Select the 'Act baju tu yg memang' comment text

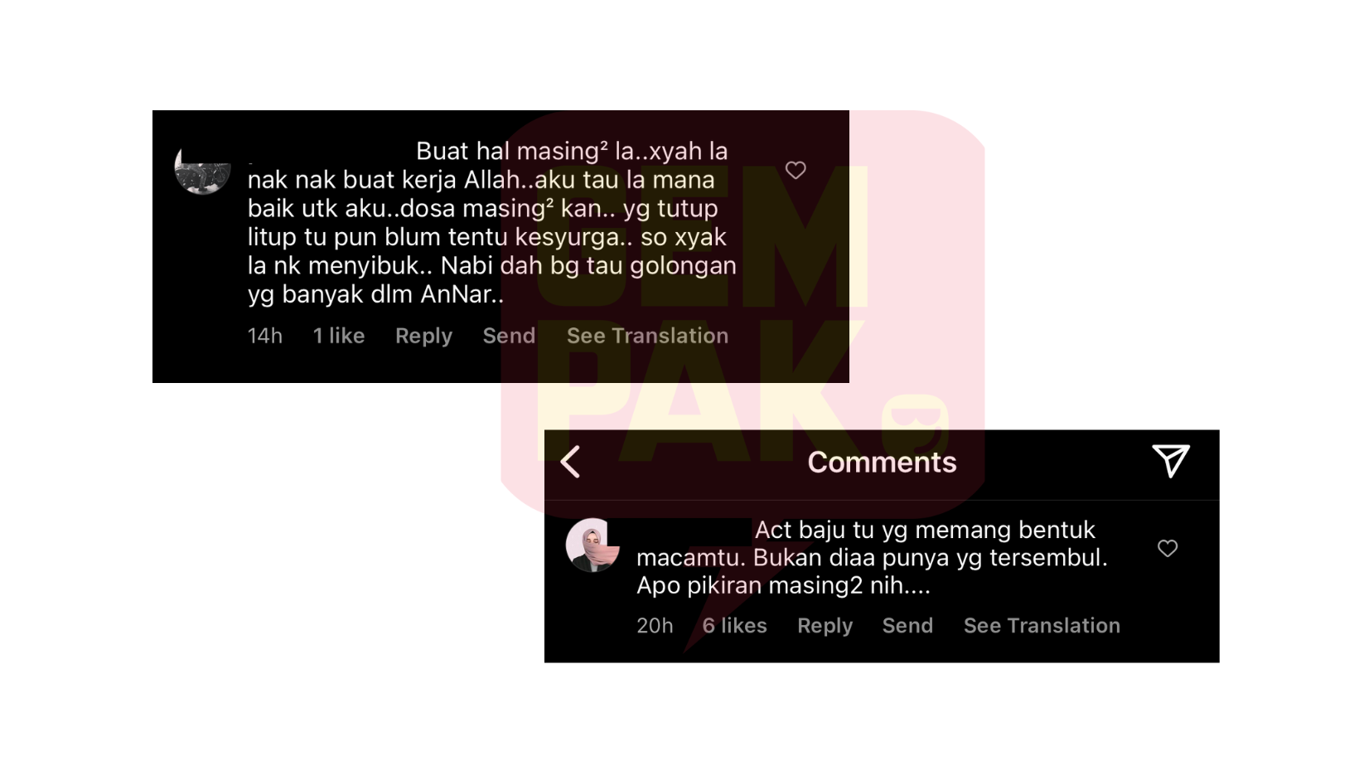(872, 557)
